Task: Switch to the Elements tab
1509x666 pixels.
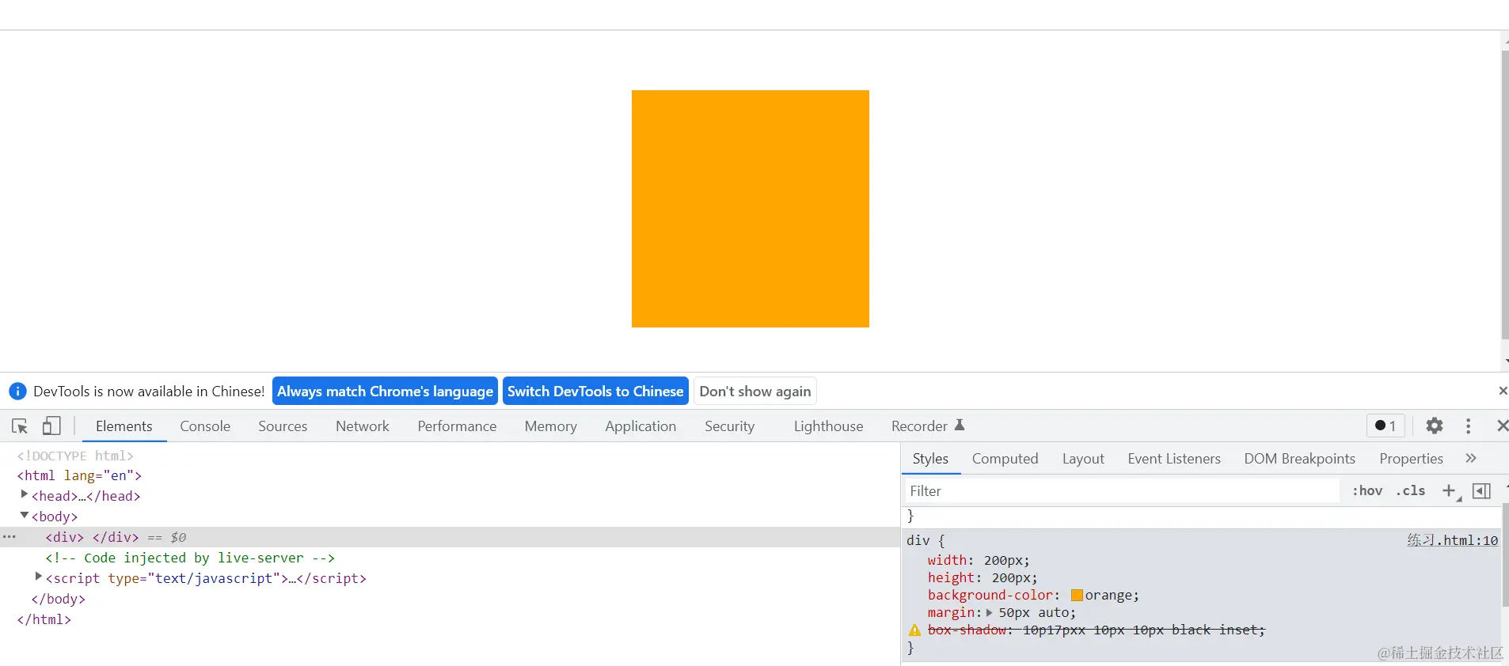Action: [124, 426]
